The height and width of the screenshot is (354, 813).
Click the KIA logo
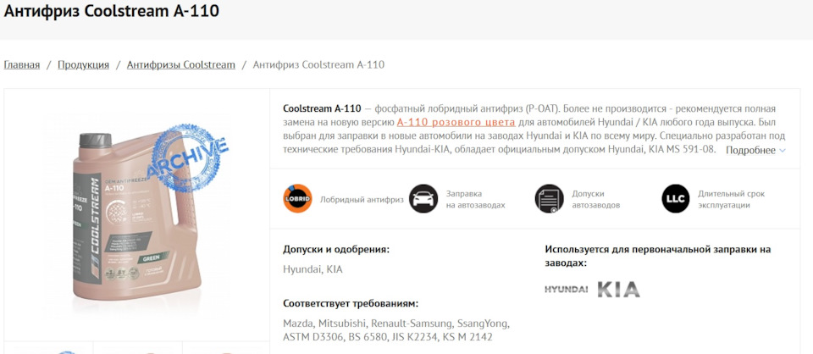click(618, 290)
